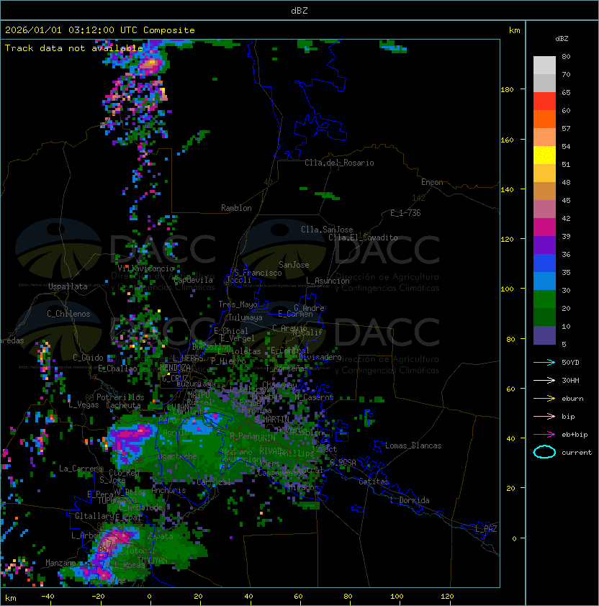599x606 pixels.
Task: Click the '140' km vertical axis tick
Action: 507,190
